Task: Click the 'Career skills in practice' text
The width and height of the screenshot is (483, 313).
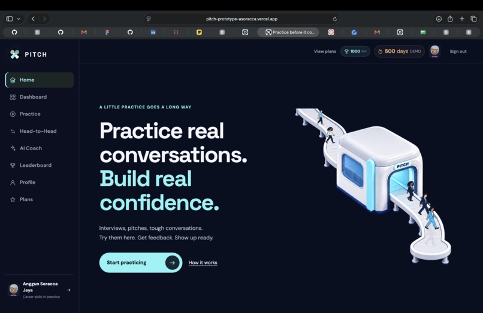Action: (x=41, y=297)
